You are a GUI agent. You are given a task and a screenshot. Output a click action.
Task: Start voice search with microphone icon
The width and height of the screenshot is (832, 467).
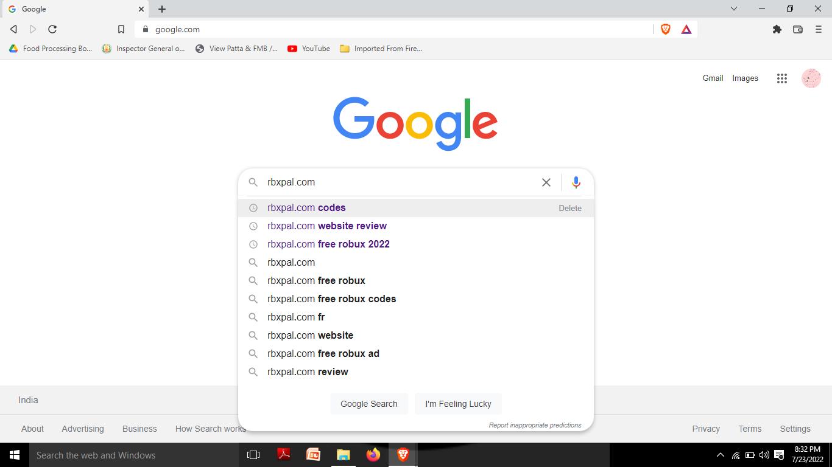(576, 182)
